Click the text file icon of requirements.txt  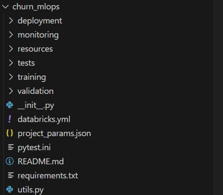coord(11,175)
